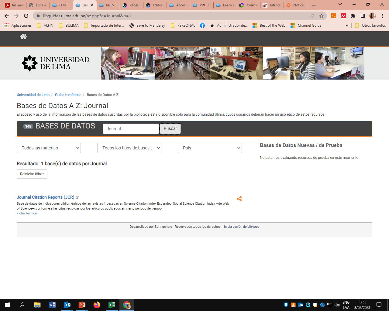Click the Buscar button
Viewport: 389px width, 311px height.
(170, 128)
